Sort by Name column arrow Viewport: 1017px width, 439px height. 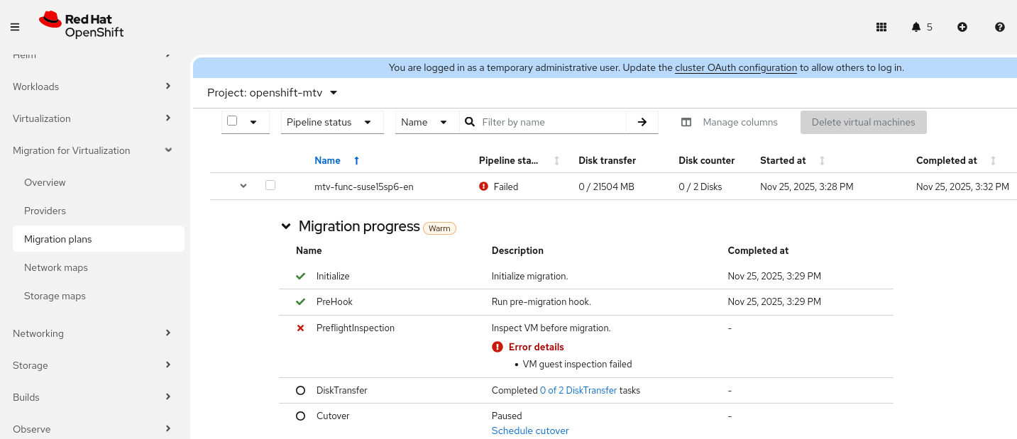356,161
